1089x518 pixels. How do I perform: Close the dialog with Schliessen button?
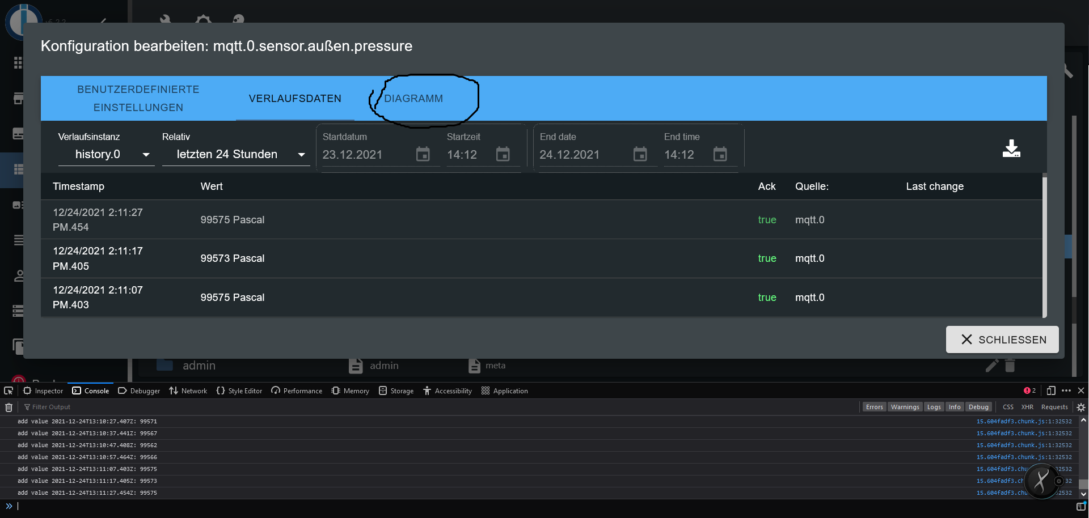1002,339
